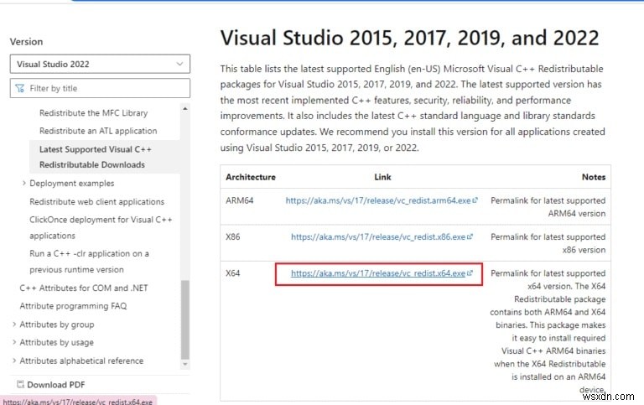Click the Filter by title field
Screen dimensions: 644x405
100,88
